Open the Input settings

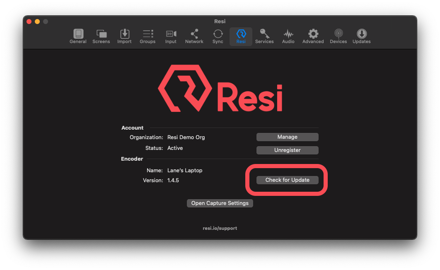[x=171, y=36]
